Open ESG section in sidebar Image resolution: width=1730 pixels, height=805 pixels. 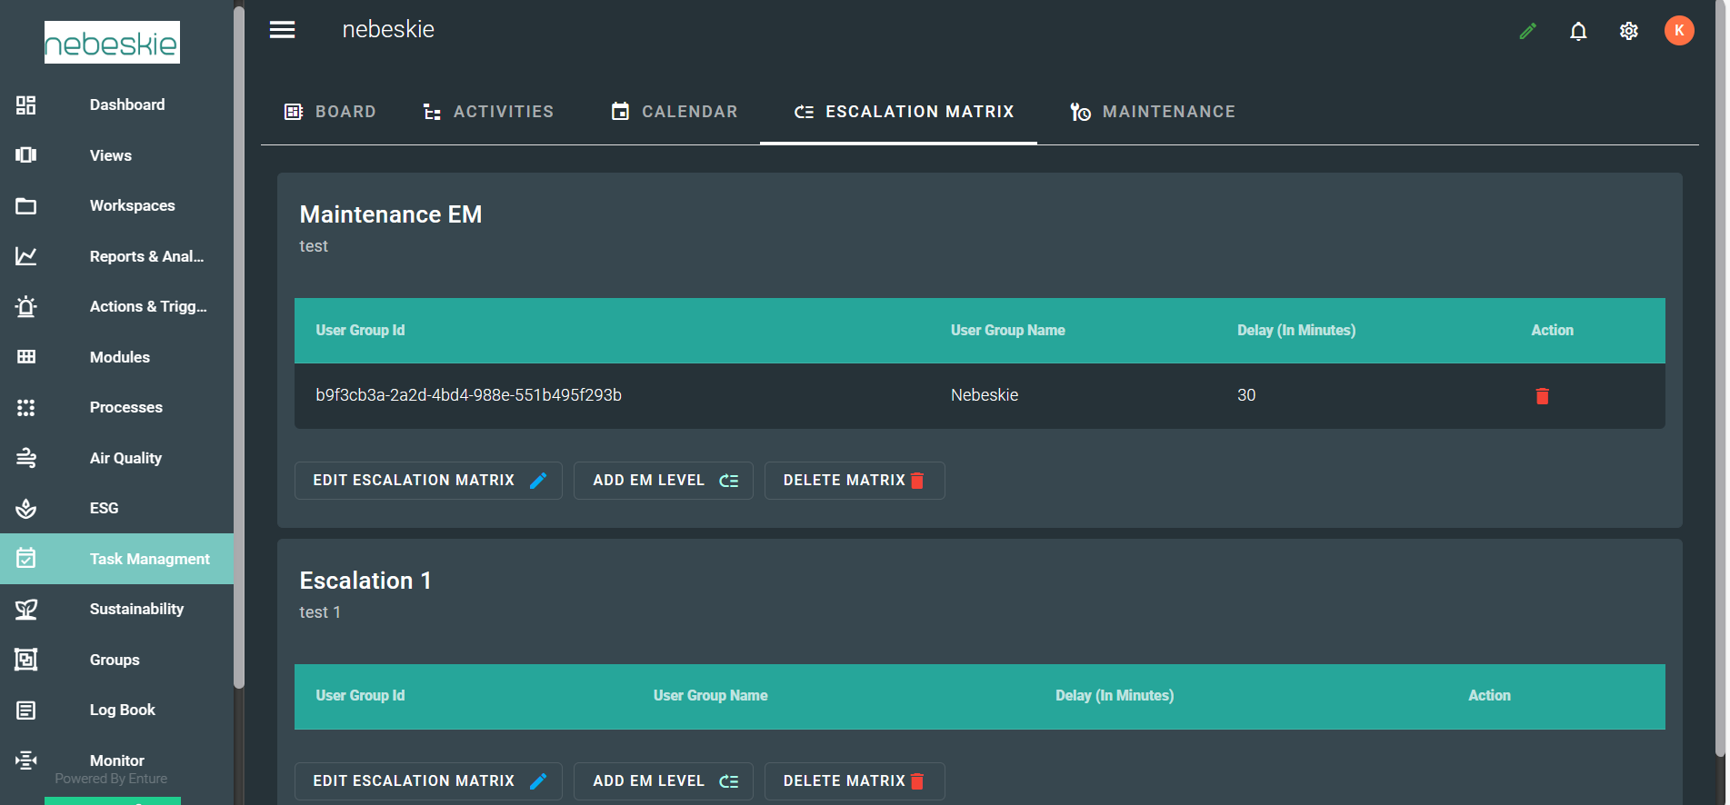pos(104,508)
